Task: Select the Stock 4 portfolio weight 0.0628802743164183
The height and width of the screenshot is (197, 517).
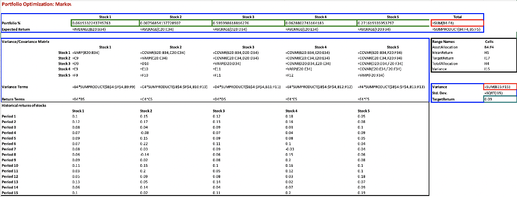Action: click(321, 23)
